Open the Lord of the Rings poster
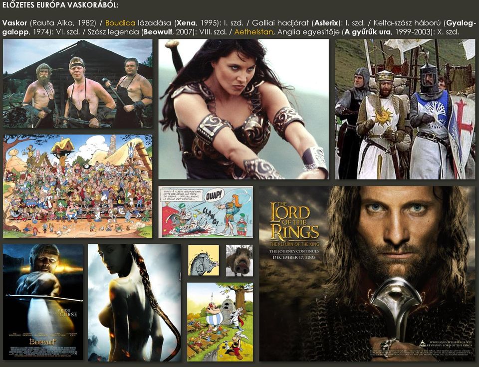This screenshot has width=479, height=367. pyautogui.click(x=367, y=274)
